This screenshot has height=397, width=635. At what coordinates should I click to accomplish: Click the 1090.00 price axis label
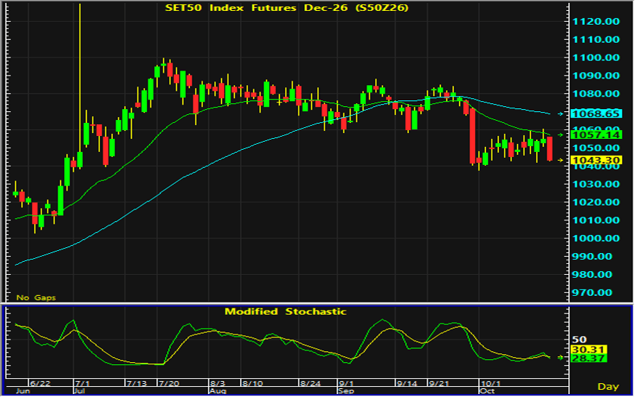pyautogui.click(x=596, y=76)
